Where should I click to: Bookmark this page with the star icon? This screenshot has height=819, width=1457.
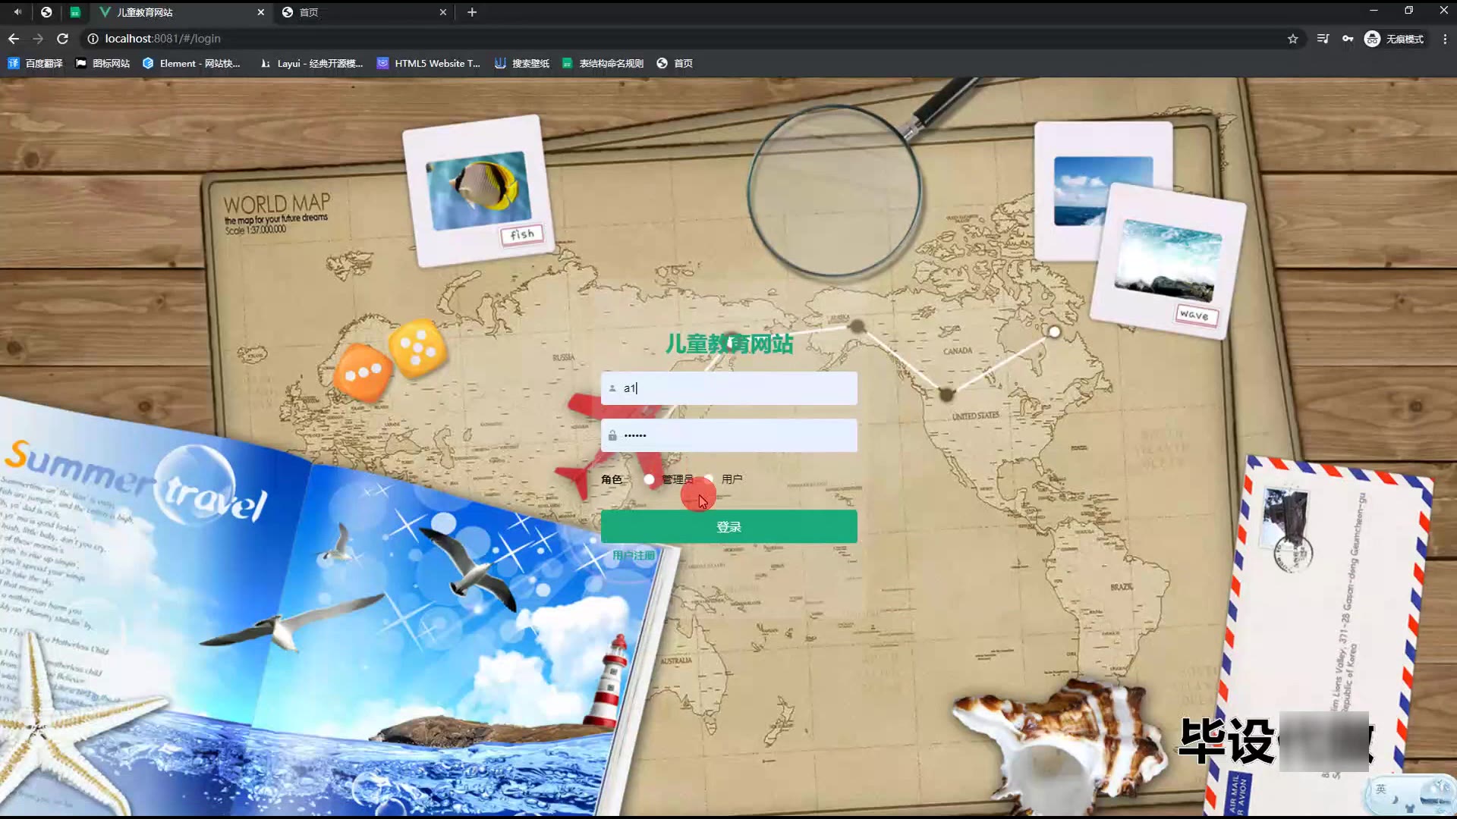1293,39
